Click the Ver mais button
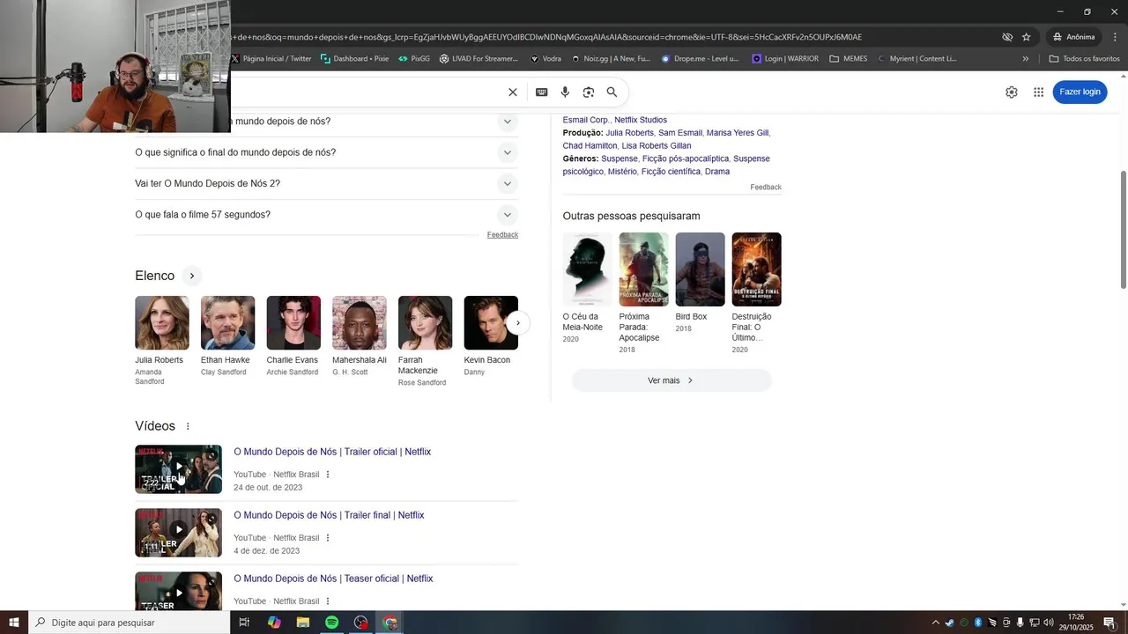Screen dimensions: 1128x634 [x=672, y=380]
